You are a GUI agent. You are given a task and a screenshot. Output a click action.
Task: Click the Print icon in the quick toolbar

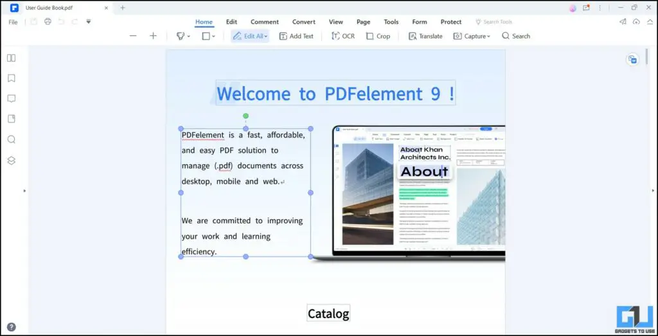[x=48, y=21]
